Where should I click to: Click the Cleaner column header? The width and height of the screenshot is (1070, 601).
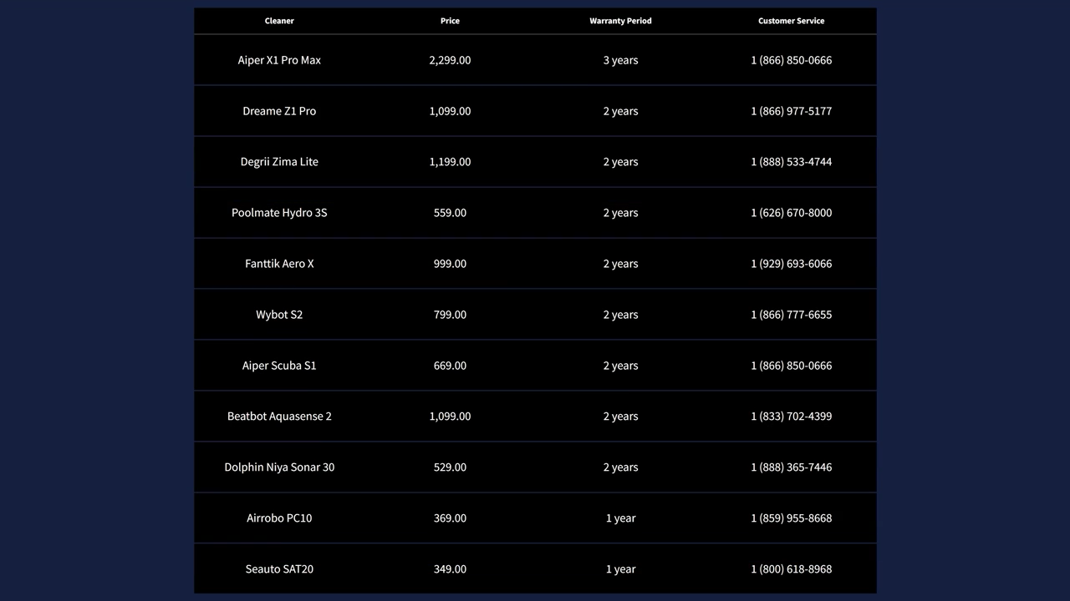279,21
